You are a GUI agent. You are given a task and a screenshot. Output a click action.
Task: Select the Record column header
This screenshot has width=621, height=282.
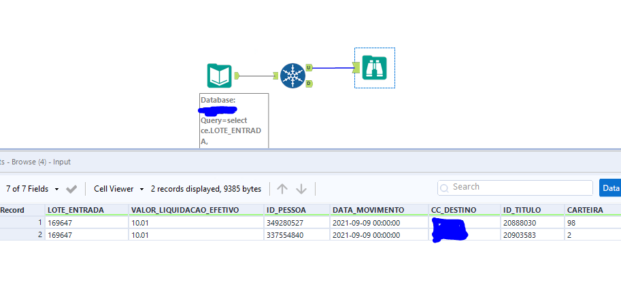click(x=22, y=210)
